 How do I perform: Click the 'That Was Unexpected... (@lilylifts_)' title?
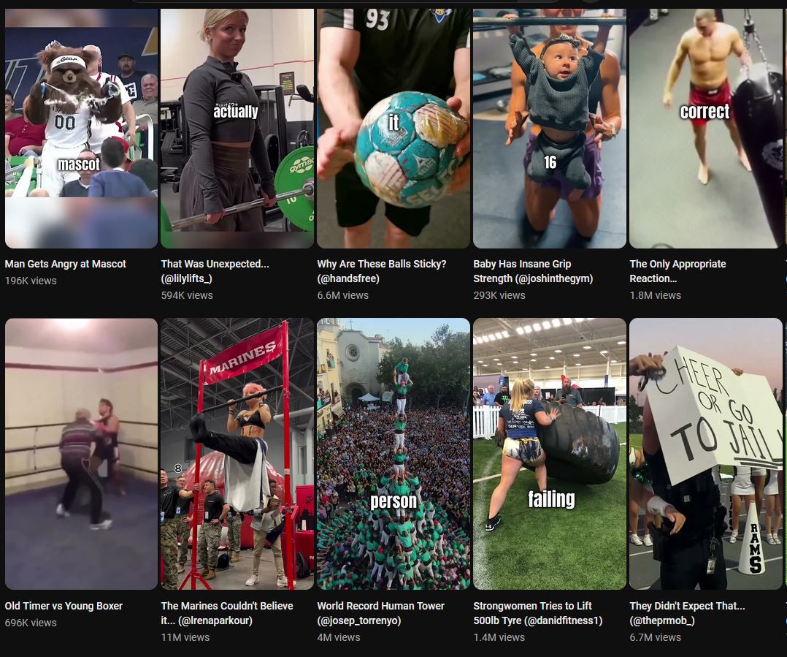tap(215, 270)
